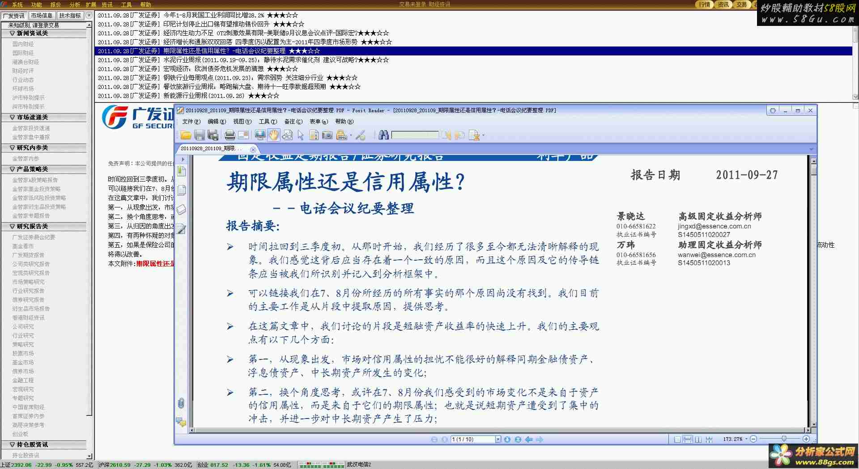Click the Find Next icon beside search box
Screen dimensions: 859x469
tap(459, 135)
